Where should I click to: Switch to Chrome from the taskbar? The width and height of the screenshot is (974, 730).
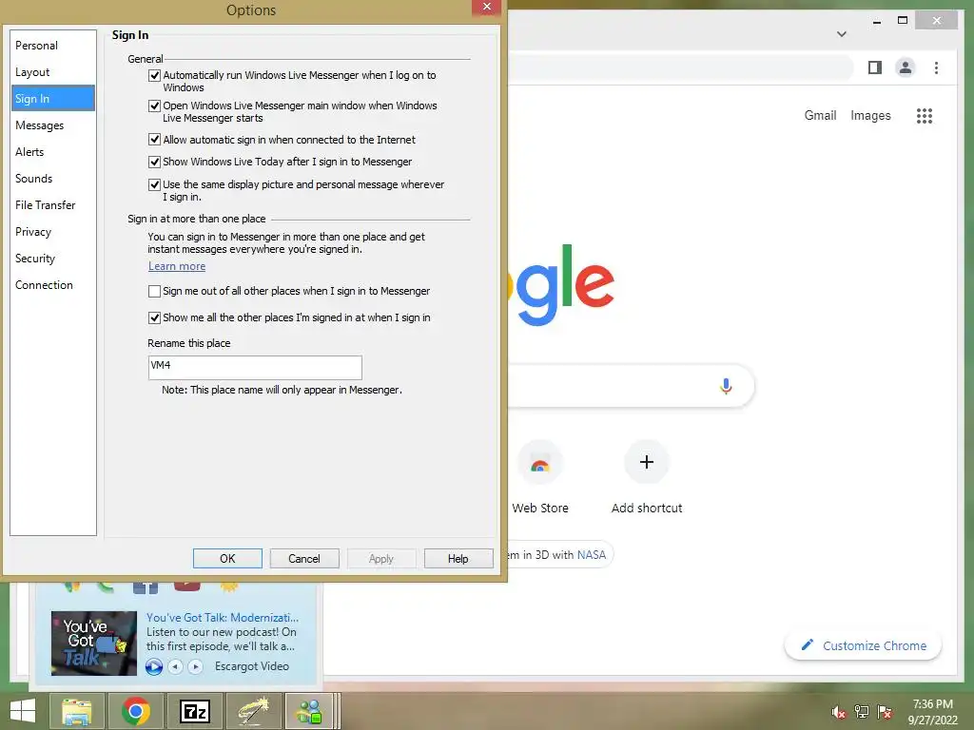[135, 711]
